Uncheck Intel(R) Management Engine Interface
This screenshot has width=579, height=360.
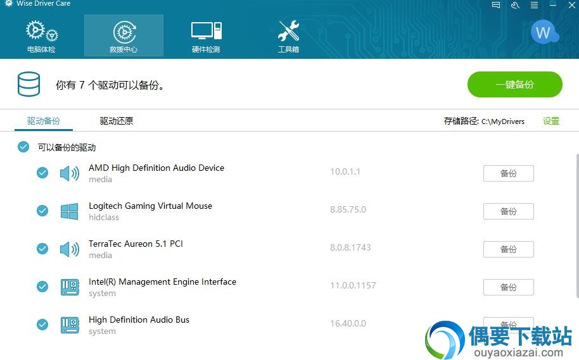pos(42,287)
